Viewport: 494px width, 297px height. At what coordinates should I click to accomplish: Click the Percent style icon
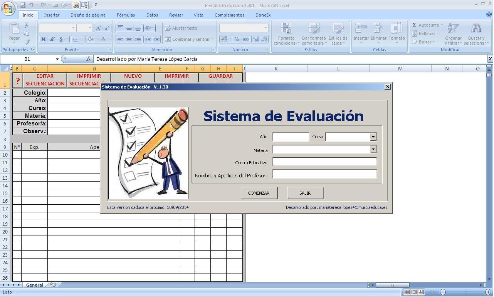coord(237,39)
